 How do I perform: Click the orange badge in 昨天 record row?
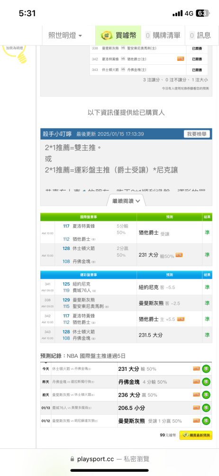tap(196, 382)
